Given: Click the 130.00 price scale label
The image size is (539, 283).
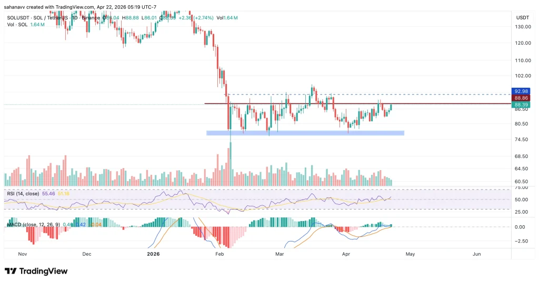Looking at the screenshot, I should (x=522, y=27).
